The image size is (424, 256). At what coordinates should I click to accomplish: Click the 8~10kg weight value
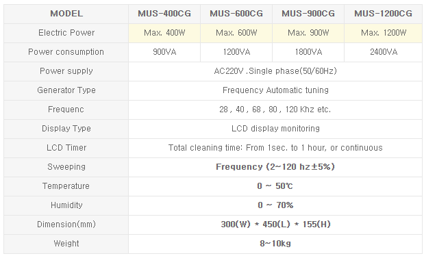[x=275, y=244]
